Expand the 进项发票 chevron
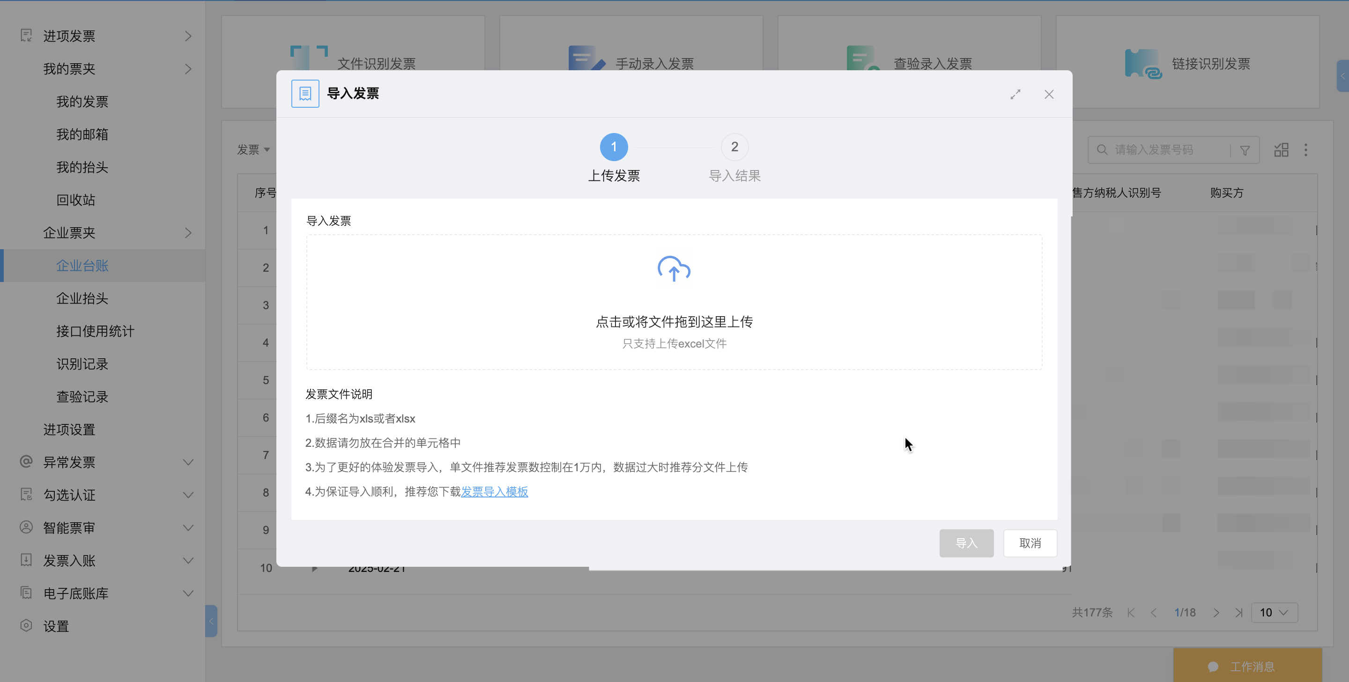The width and height of the screenshot is (1349, 682). coord(188,36)
